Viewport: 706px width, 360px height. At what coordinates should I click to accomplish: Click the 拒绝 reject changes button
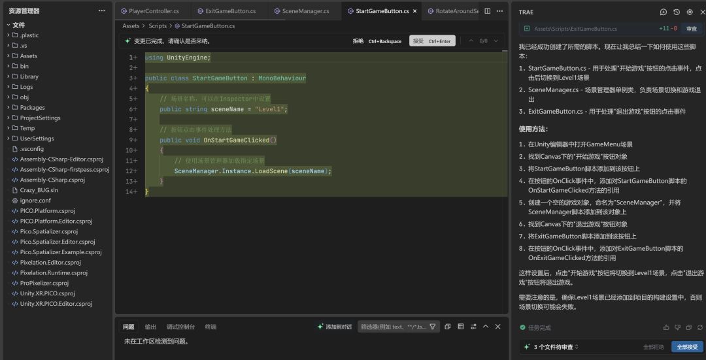[x=358, y=41]
